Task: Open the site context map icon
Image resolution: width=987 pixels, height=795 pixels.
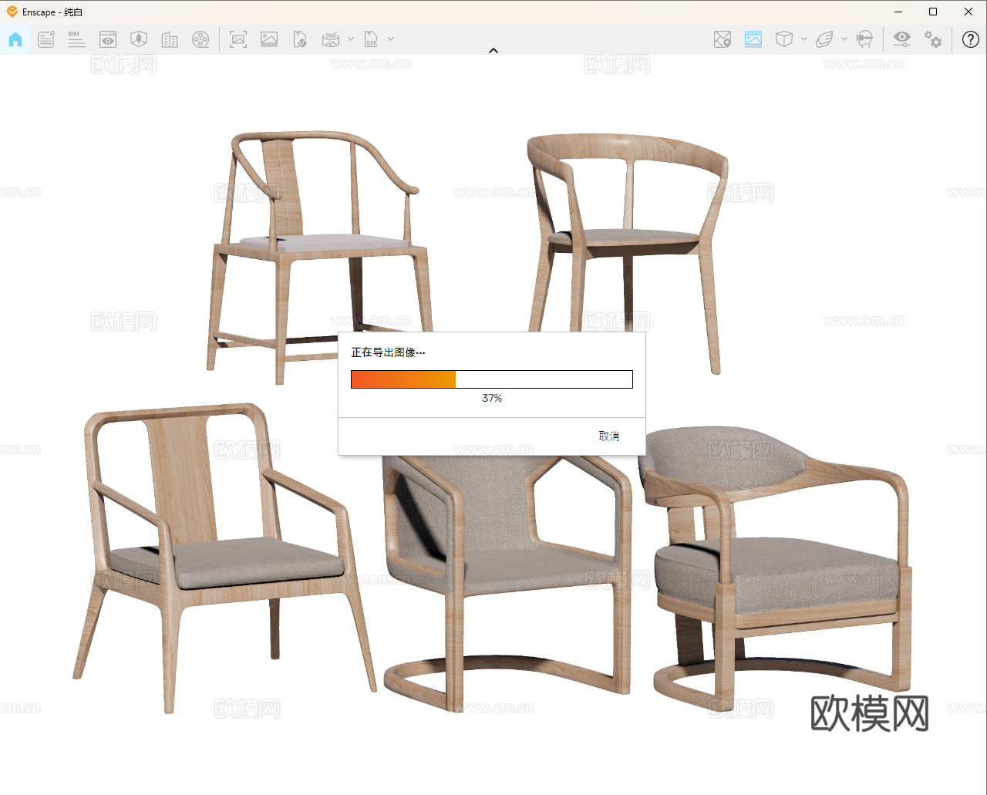Action: coord(723,39)
